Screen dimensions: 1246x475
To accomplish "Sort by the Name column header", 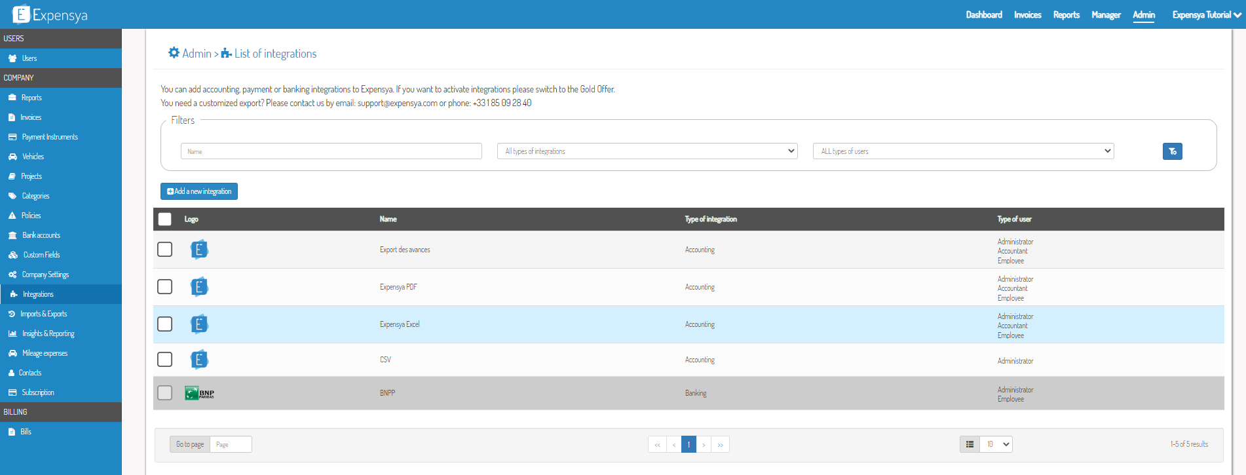I will point(388,219).
